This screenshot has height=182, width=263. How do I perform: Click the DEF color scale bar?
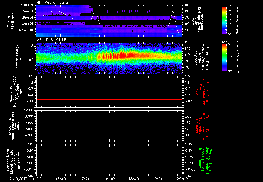tap(224, 58)
